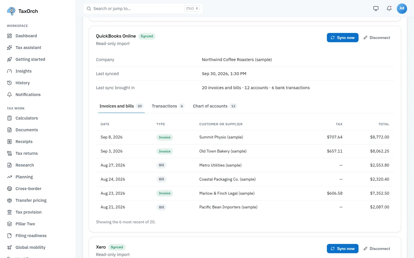This screenshot has width=414, height=258.
Task: Click the TaxOrch logo icon
Action: (11, 11)
